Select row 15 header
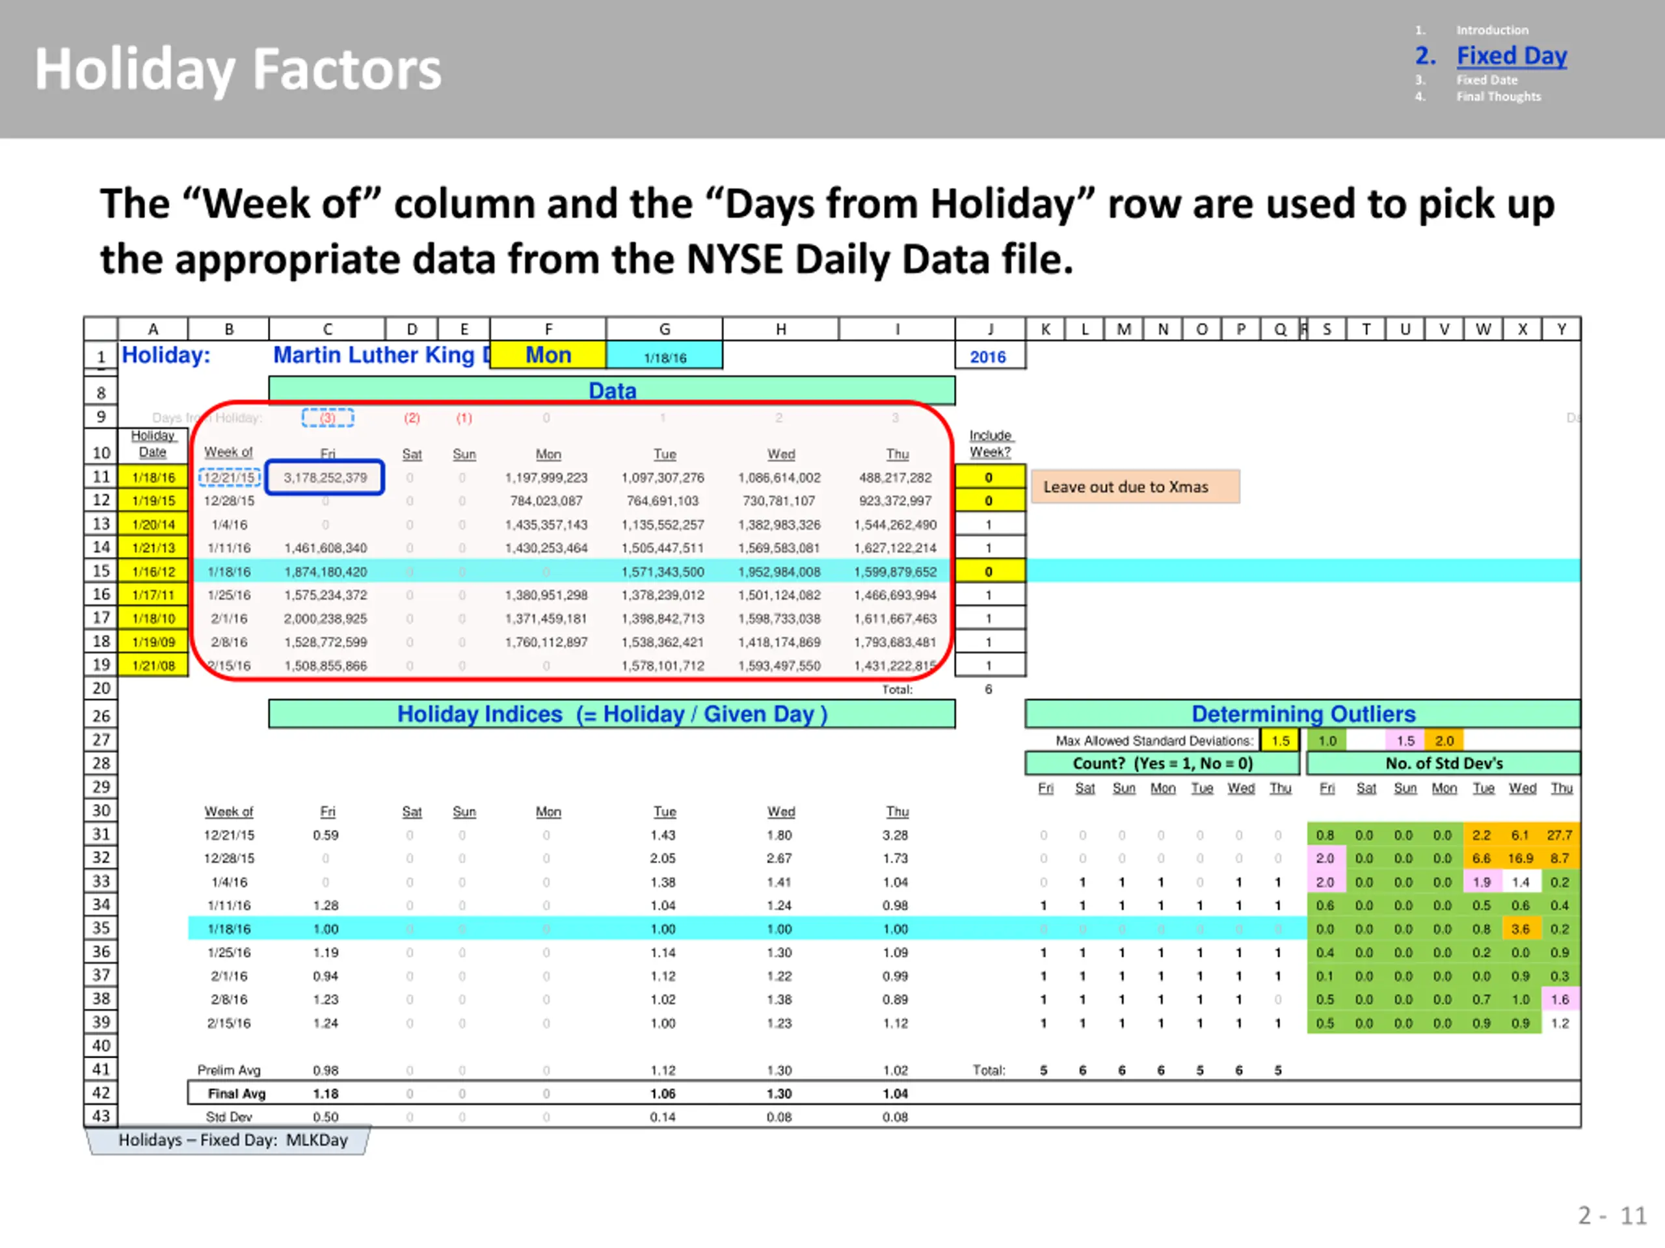1665x1248 pixels. [x=101, y=571]
